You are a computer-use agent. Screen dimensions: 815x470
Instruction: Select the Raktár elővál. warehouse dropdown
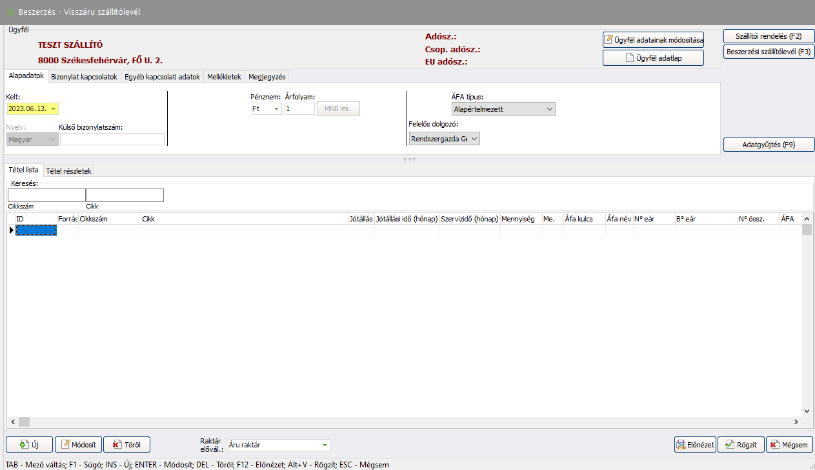325,445
